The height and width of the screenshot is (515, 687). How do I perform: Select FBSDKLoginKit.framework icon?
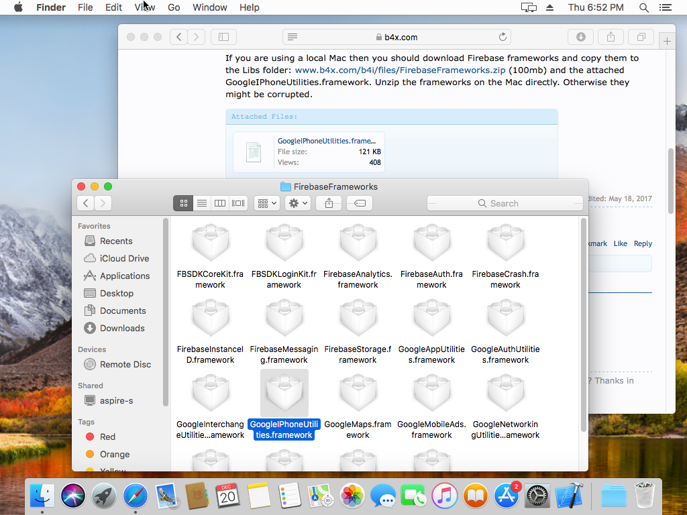[x=284, y=243]
